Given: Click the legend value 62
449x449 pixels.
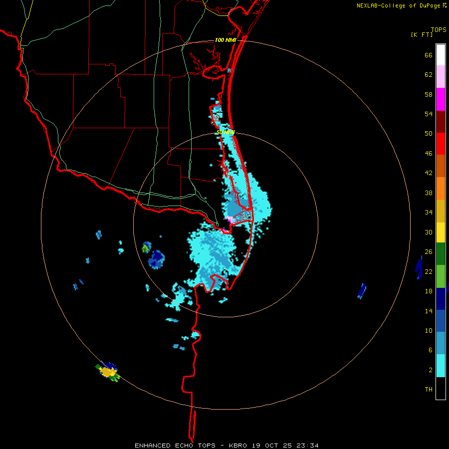Looking at the screenshot, I should pyautogui.click(x=429, y=75).
